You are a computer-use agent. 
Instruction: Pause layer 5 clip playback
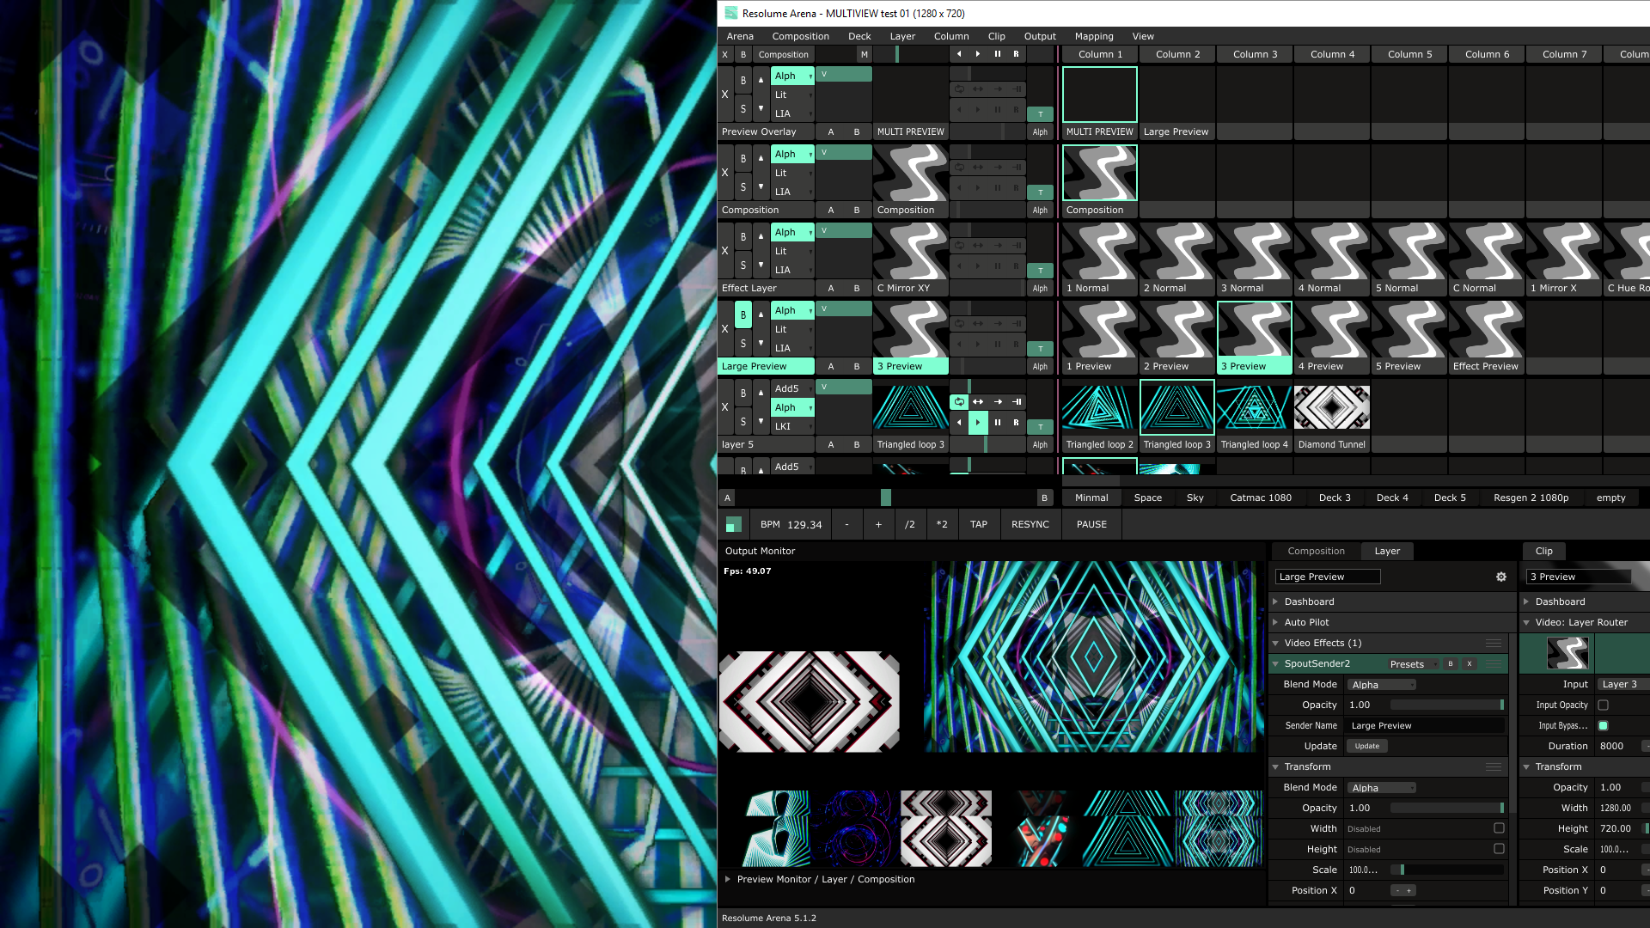point(997,422)
